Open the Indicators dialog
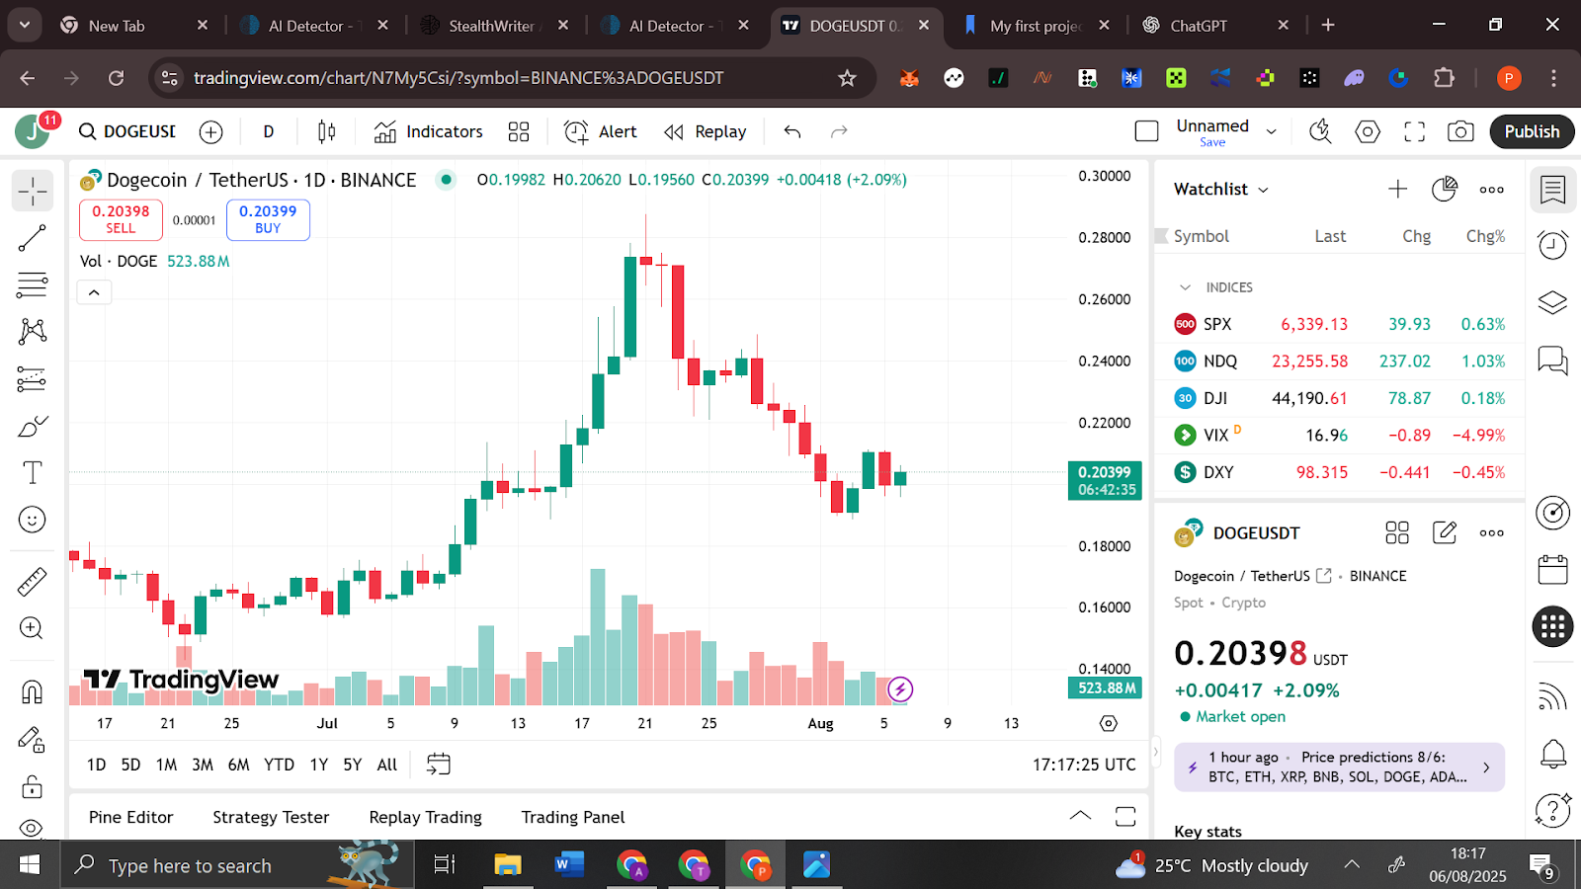Image resolution: width=1581 pixels, height=889 pixels. tap(429, 131)
